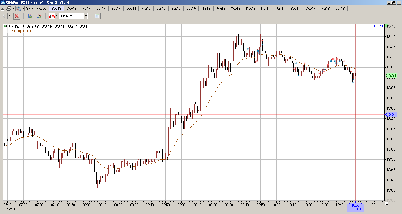This screenshot has width=402, height=214.
Task: Minimize the chart window
Action: 389,3
